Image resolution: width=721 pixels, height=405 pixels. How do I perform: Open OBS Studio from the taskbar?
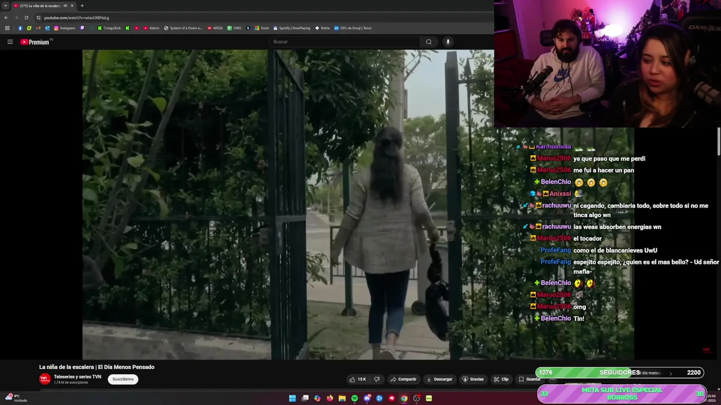(x=416, y=398)
